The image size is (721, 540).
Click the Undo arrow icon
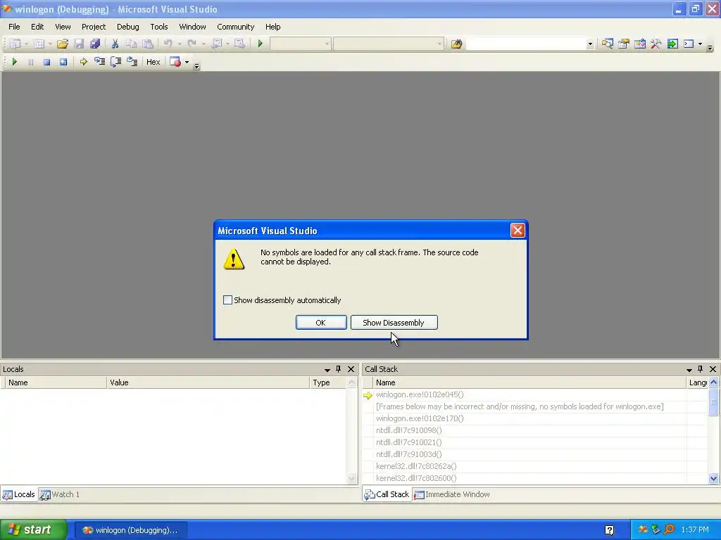pos(168,44)
